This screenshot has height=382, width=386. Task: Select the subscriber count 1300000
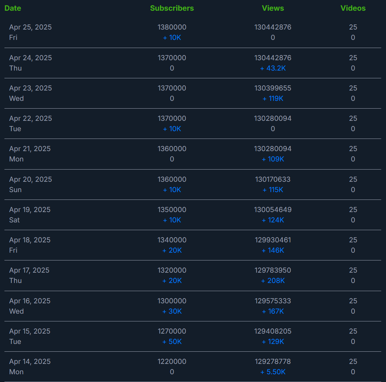pyautogui.click(x=172, y=301)
